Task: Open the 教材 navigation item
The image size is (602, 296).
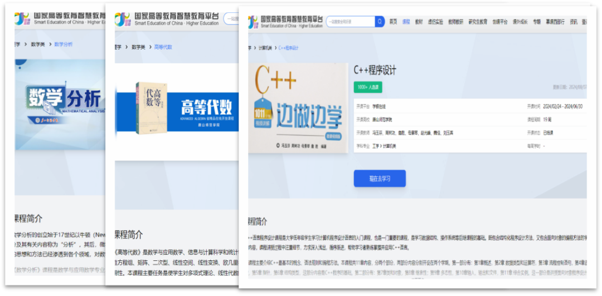Action: [x=419, y=22]
